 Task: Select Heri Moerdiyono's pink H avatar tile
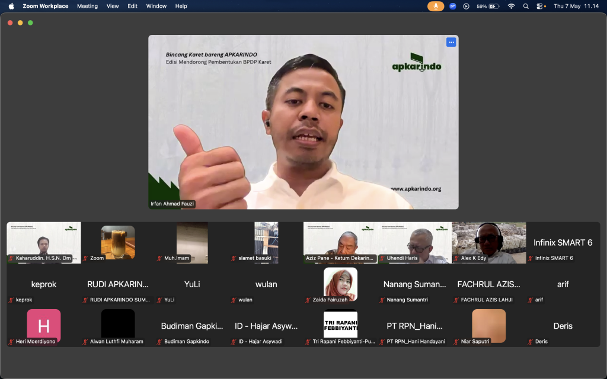pyautogui.click(x=44, y=326)
